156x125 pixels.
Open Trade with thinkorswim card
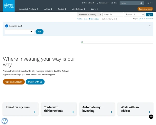coord(59,109)
